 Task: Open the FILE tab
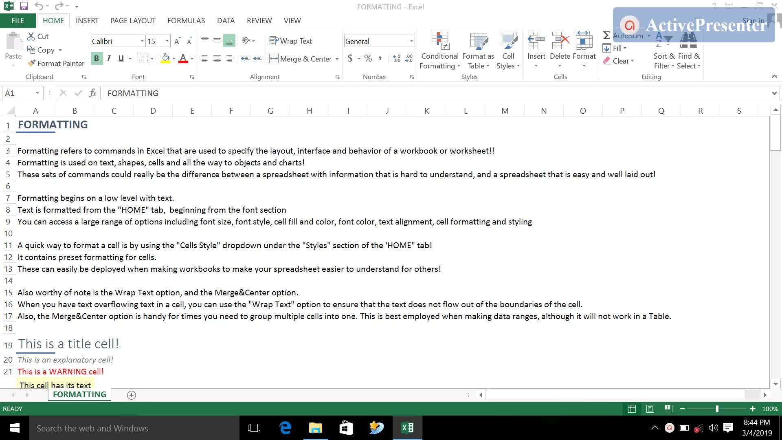(x=18, y=21)
